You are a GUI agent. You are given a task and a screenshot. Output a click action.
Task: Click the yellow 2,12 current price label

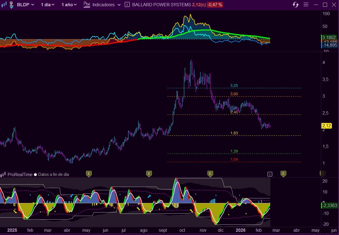tap(327, 126)
